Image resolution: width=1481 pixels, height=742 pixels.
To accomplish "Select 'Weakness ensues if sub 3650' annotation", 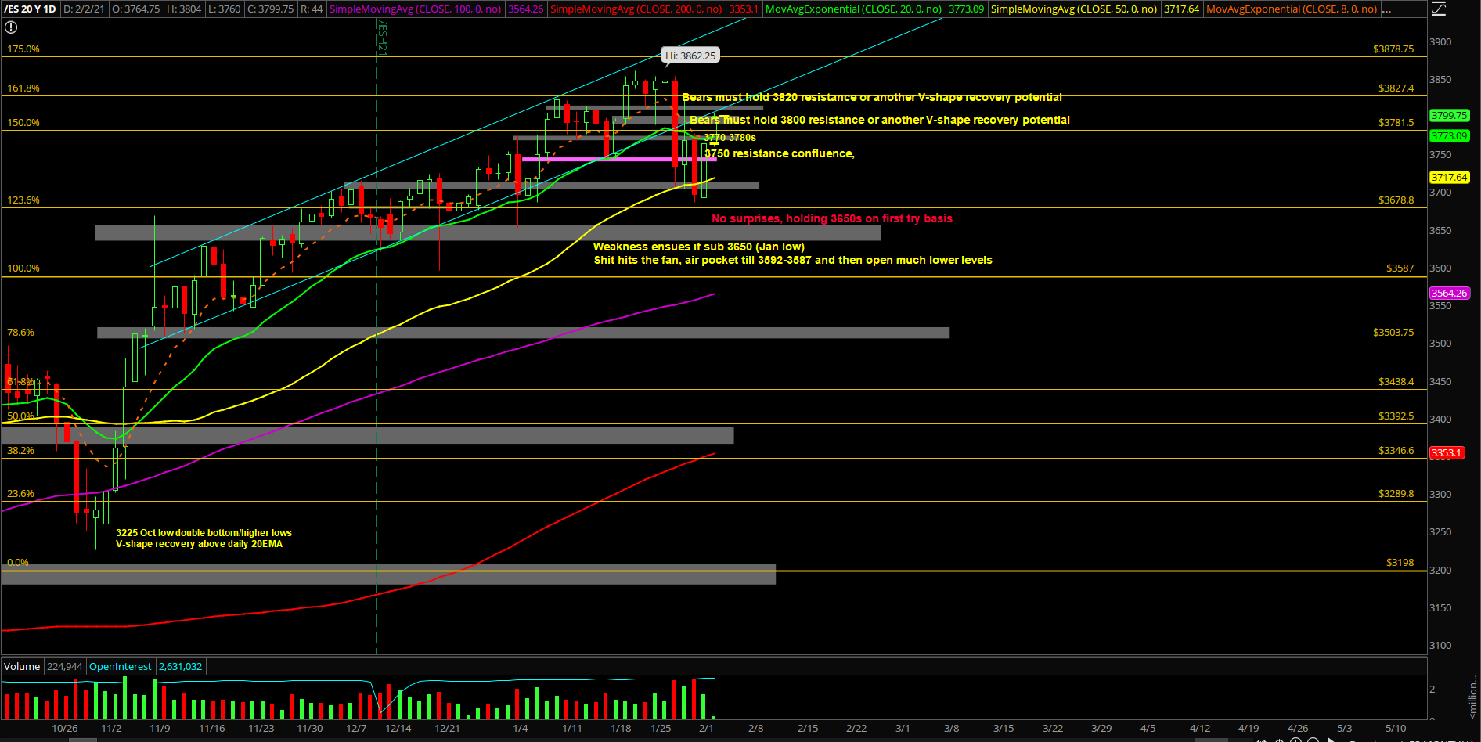I will [699, 247].
